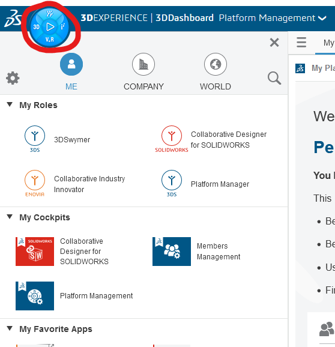Open Members Management cockpit tile
Viewport: 335px width, 347px height.
(172, 252)
